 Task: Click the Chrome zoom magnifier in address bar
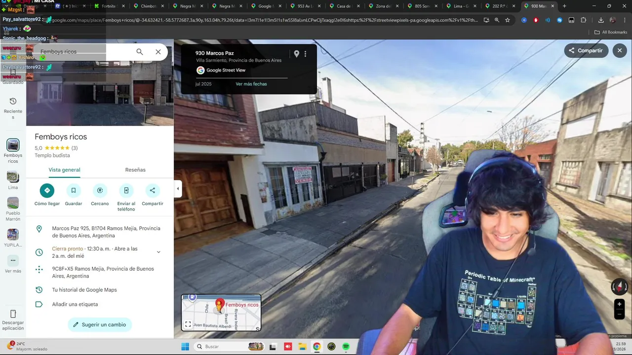(x=497, y=20)
